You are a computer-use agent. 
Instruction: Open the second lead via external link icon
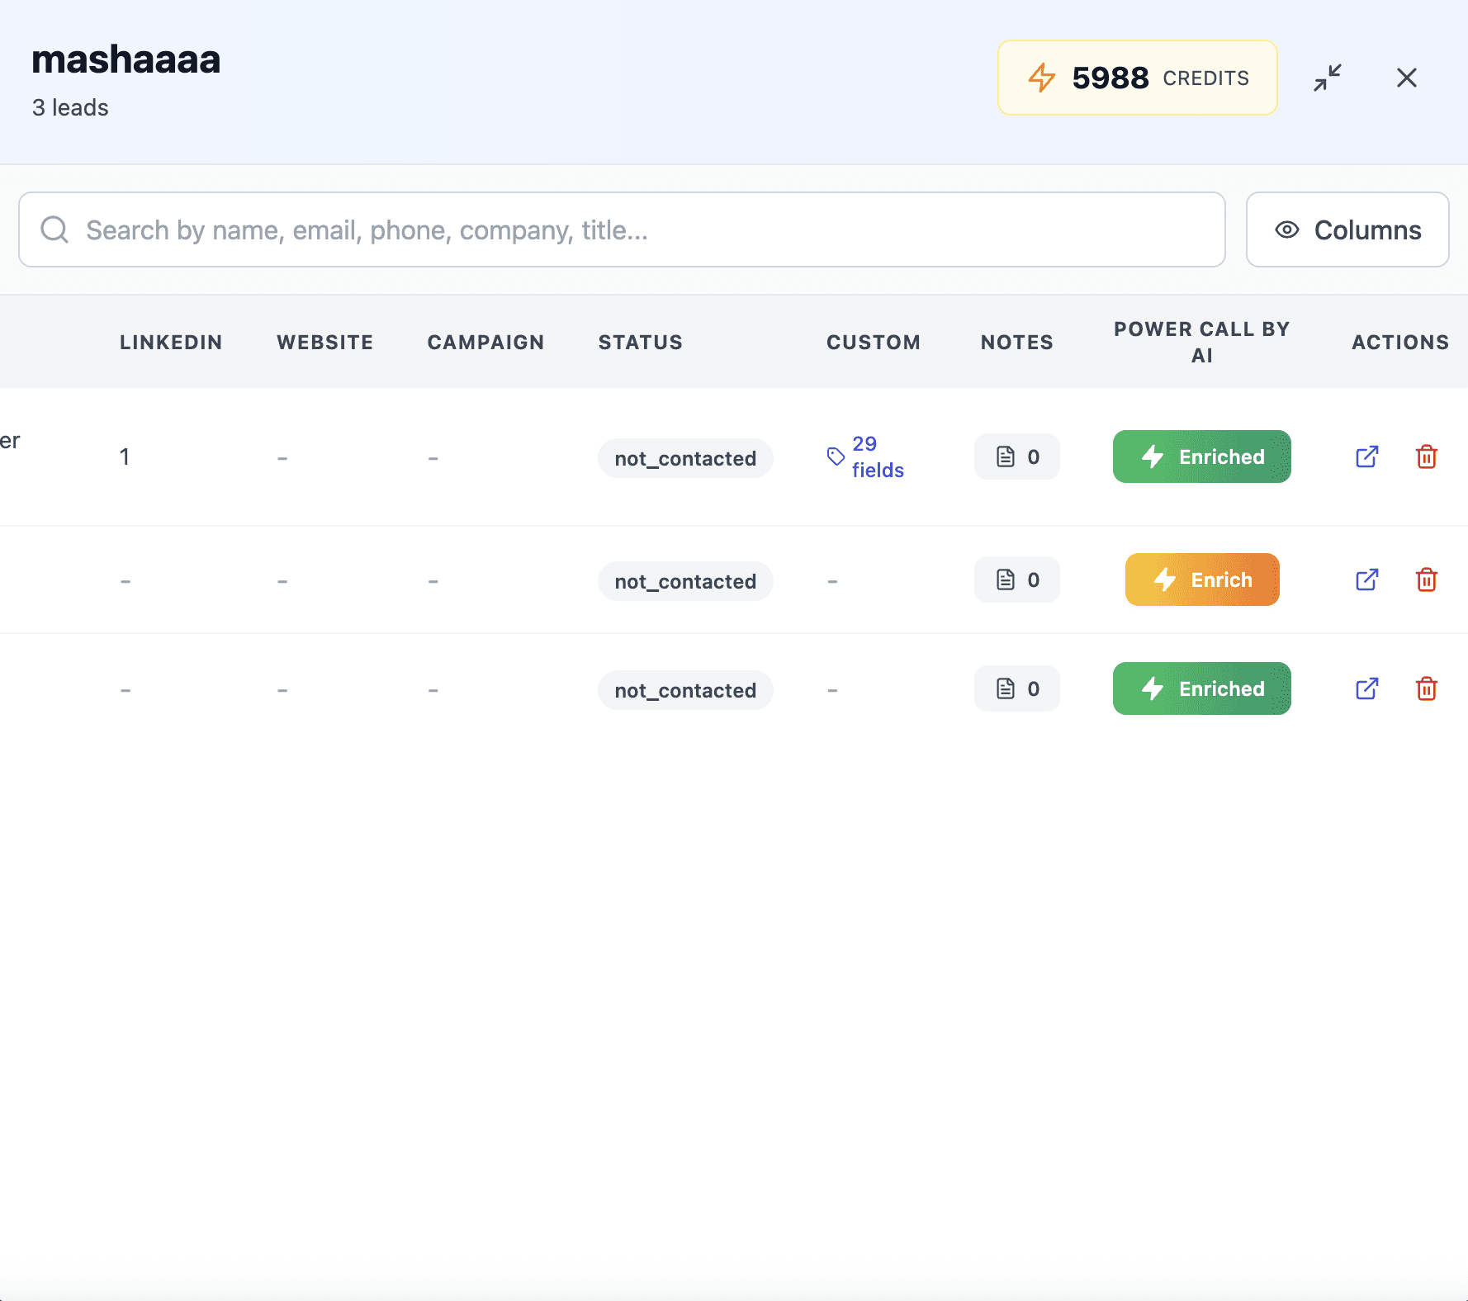click(1366, 580)
